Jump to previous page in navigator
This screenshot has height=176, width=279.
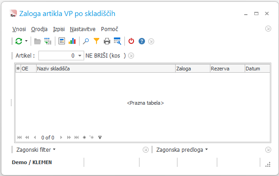(27, 138)
